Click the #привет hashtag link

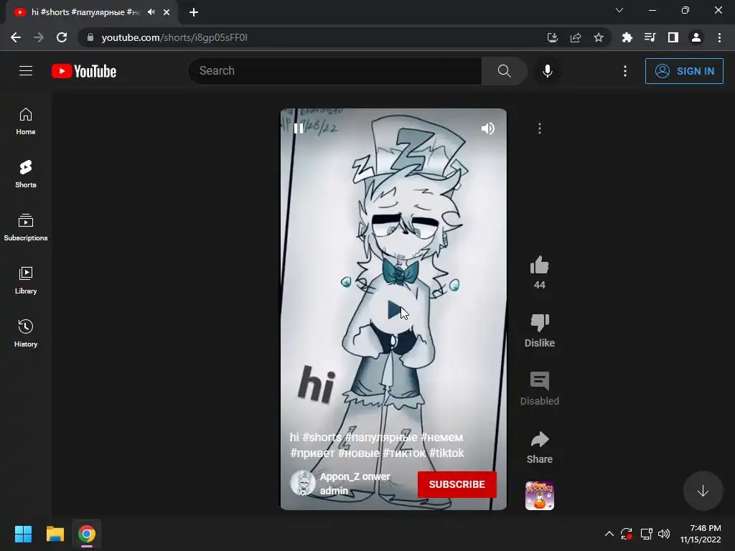(x=312, y=453)
